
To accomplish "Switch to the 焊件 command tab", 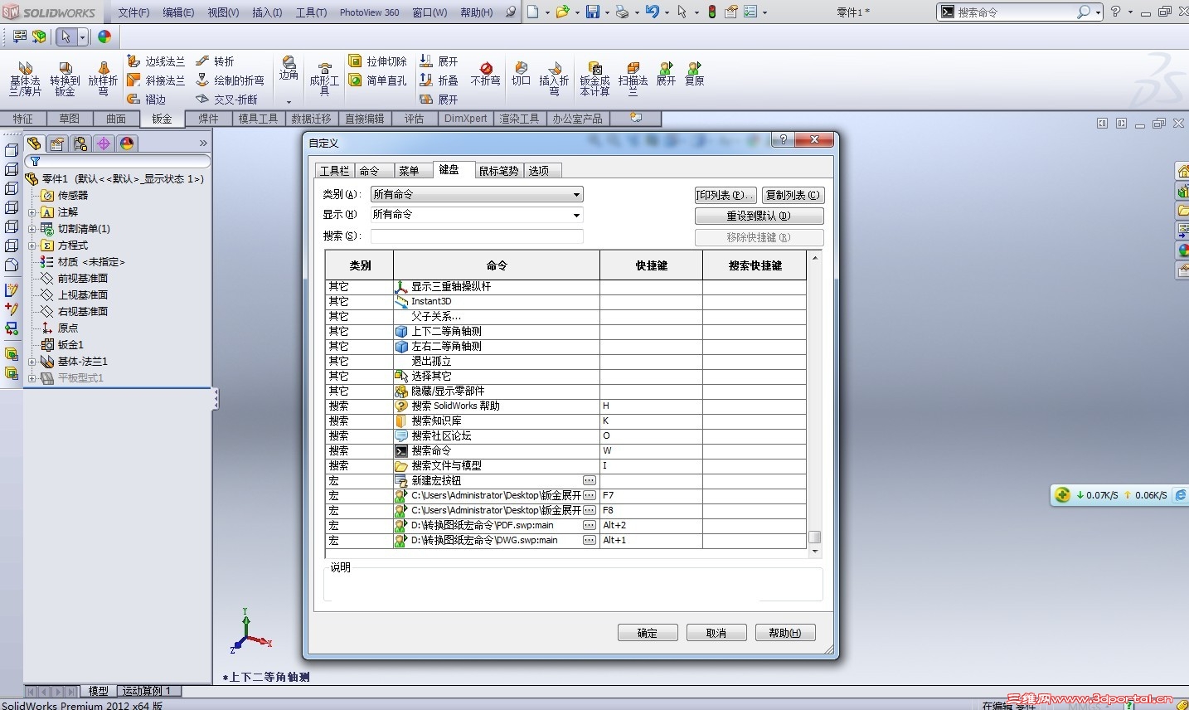I will pos(208,119).
